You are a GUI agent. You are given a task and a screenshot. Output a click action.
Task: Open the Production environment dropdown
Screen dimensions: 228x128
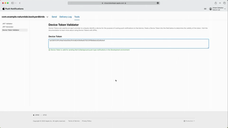pyautogui.click(x=189, y=121)
